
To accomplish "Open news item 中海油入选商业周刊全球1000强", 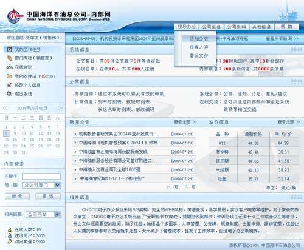I will [109, 169].
